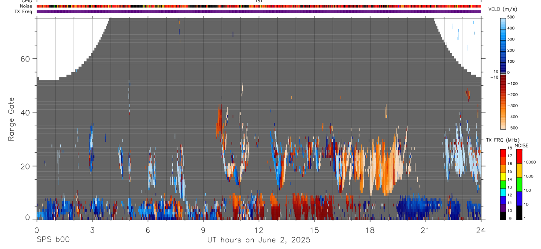Image resolution: width=541 pixels, height=249 pixels.
Task: Click the "6" hour tick on the time axis
Action: [x=148, y=230]
